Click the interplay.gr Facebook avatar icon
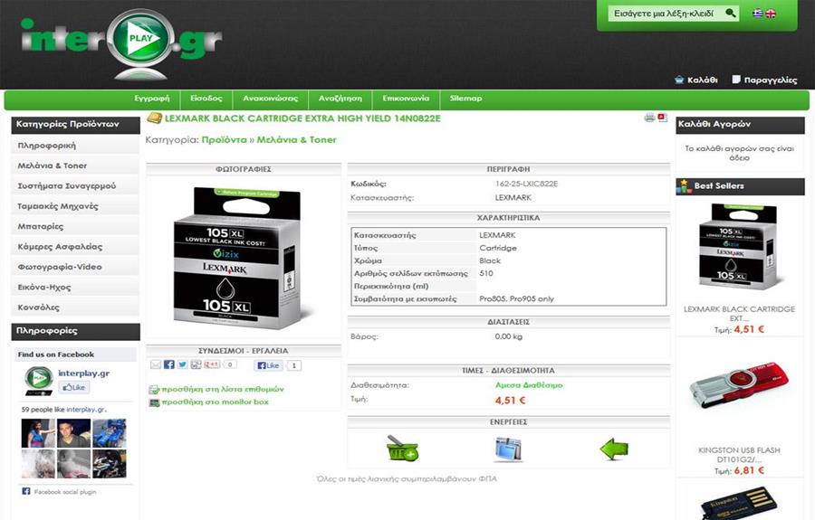 pyautogui.click(x=38, y=381)
